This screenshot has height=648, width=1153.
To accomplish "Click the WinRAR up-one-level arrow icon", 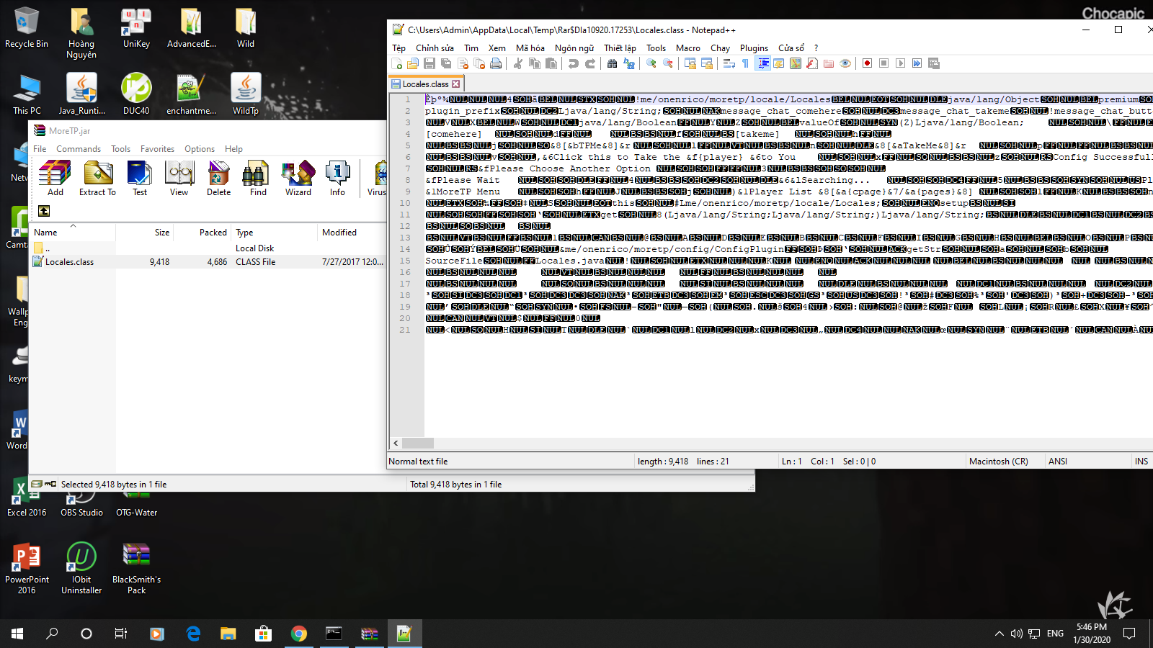I will tap(44, 211).
